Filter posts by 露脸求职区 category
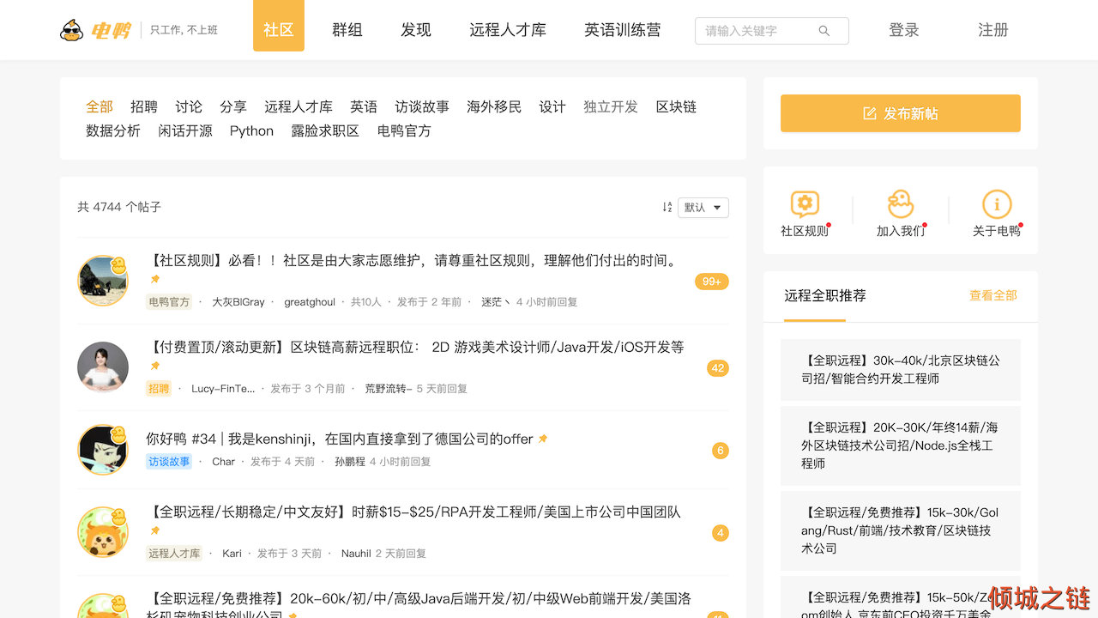The height and width of the screenshot is (618, 1098). click(325, 130)
